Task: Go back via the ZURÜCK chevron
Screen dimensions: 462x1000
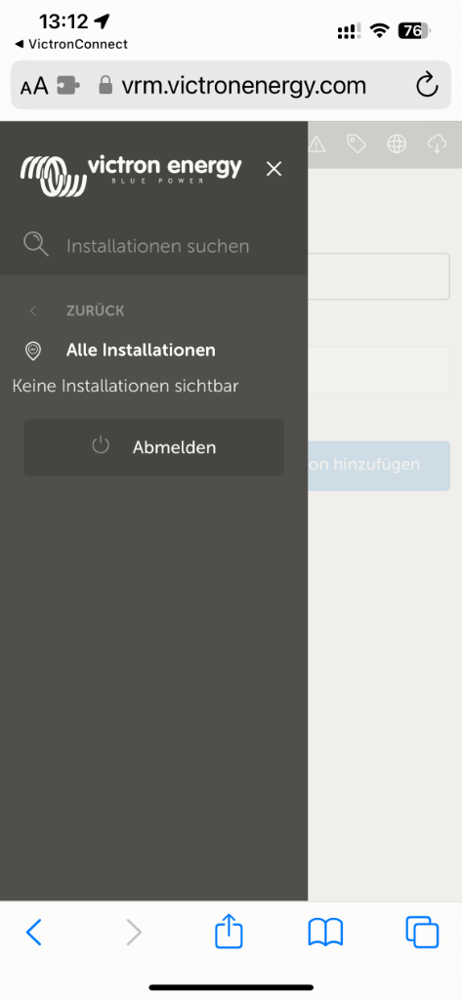Action: click(33, 312)
